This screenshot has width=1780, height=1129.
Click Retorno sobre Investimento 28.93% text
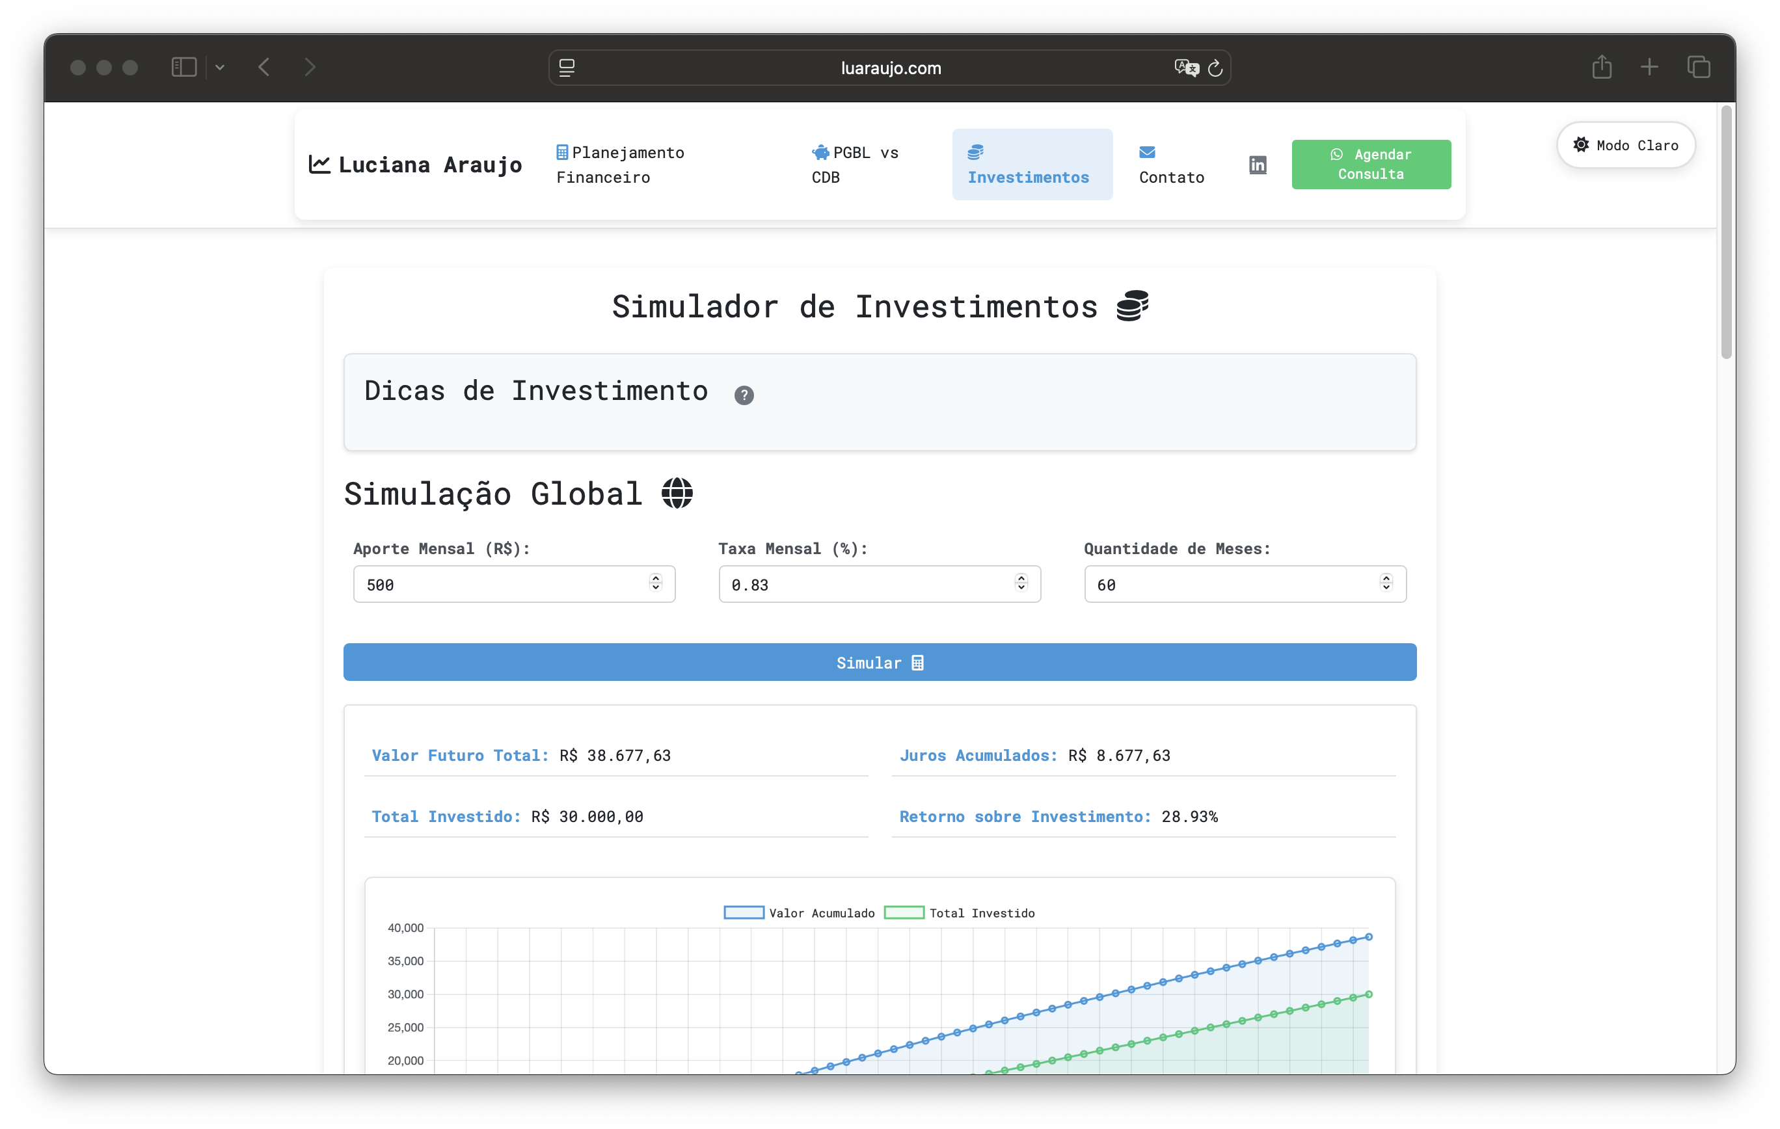(1058, 816)
